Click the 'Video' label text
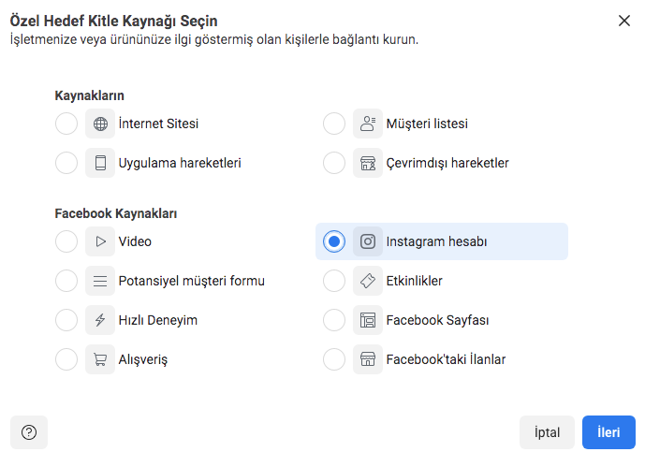 135,241
